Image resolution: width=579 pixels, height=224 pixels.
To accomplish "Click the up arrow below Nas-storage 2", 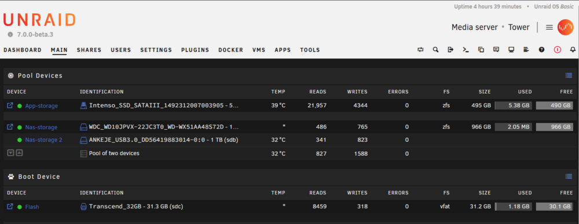I will tap(19, 153).
